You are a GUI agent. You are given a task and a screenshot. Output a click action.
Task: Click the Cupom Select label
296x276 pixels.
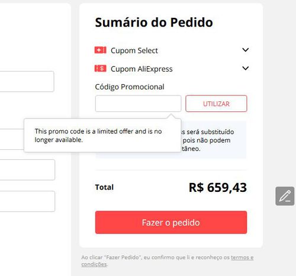[x=134, y=50]
